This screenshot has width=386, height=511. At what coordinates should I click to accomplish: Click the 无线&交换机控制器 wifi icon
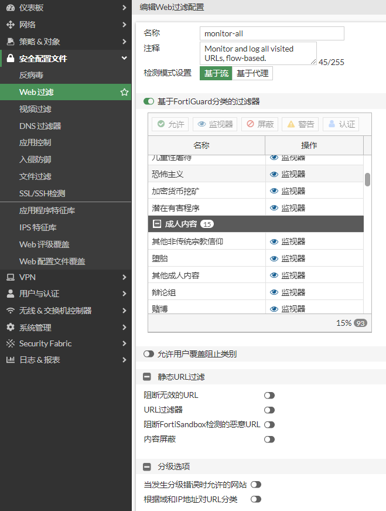tap(10, 311)
